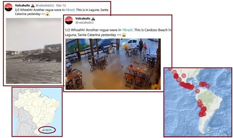This screenshot has height=138, width=233.
Task: Open the #Brazil hashtag in the 1/2 tweet
Action: [127, 30]
